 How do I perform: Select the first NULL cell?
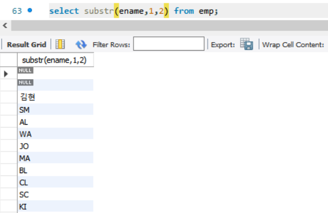pos(55,73)
